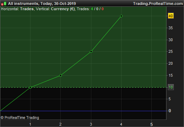Click the data point at trade 2
Screen dimensions: 184x127
coord(60,75)
